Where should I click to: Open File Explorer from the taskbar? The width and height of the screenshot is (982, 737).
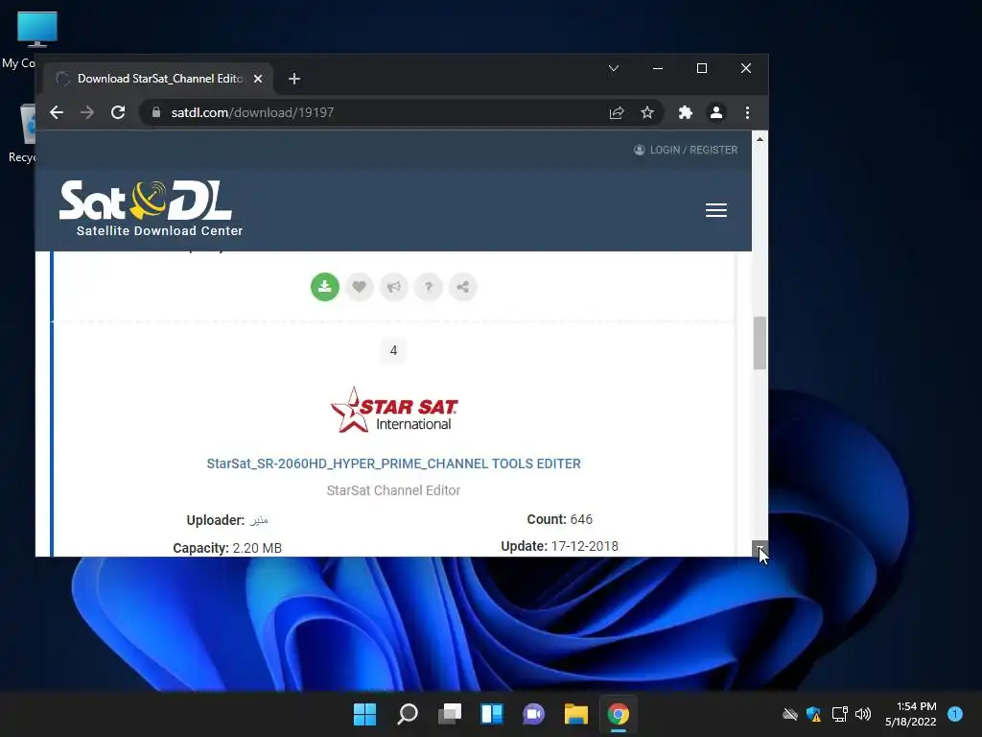576,714
